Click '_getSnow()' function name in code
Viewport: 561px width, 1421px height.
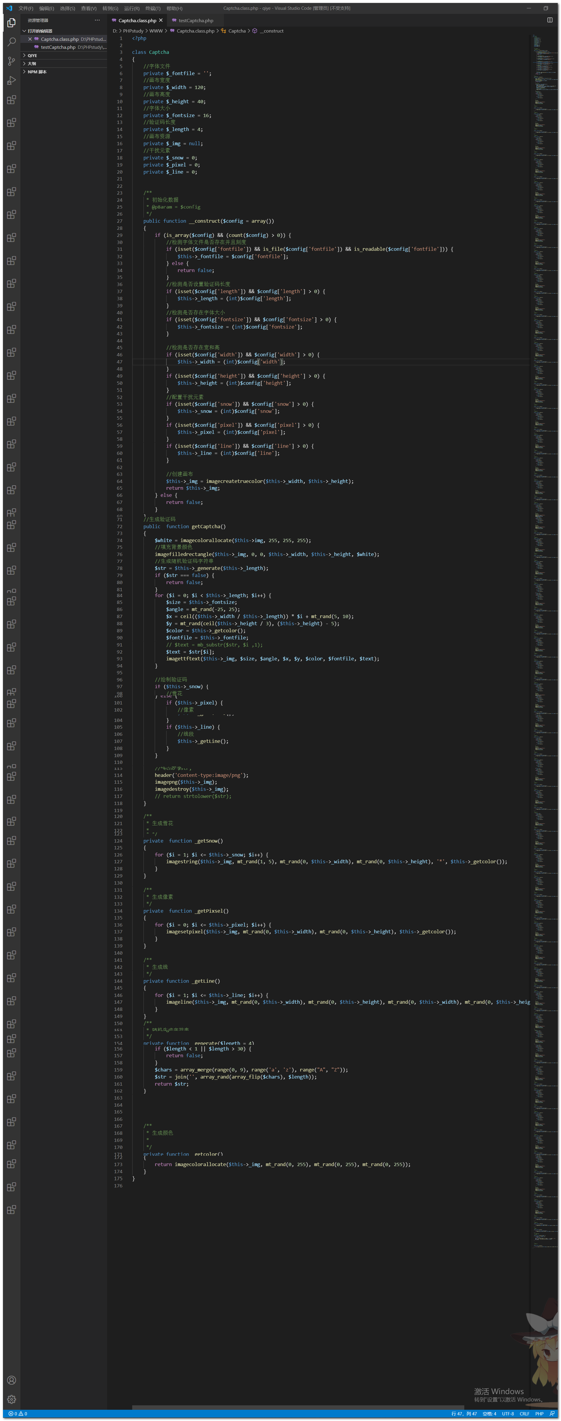208,841
